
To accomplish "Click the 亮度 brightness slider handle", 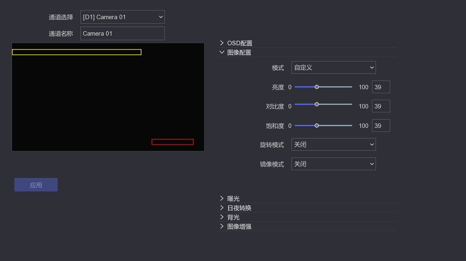I will coord(317,87).
